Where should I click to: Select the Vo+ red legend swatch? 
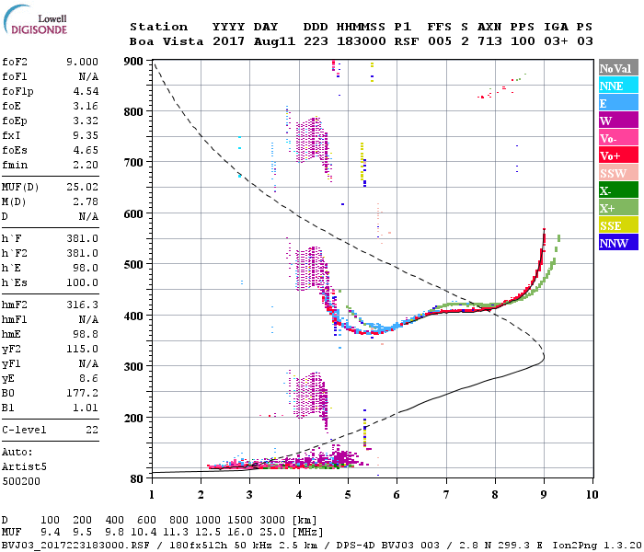(x=618, y=155)
